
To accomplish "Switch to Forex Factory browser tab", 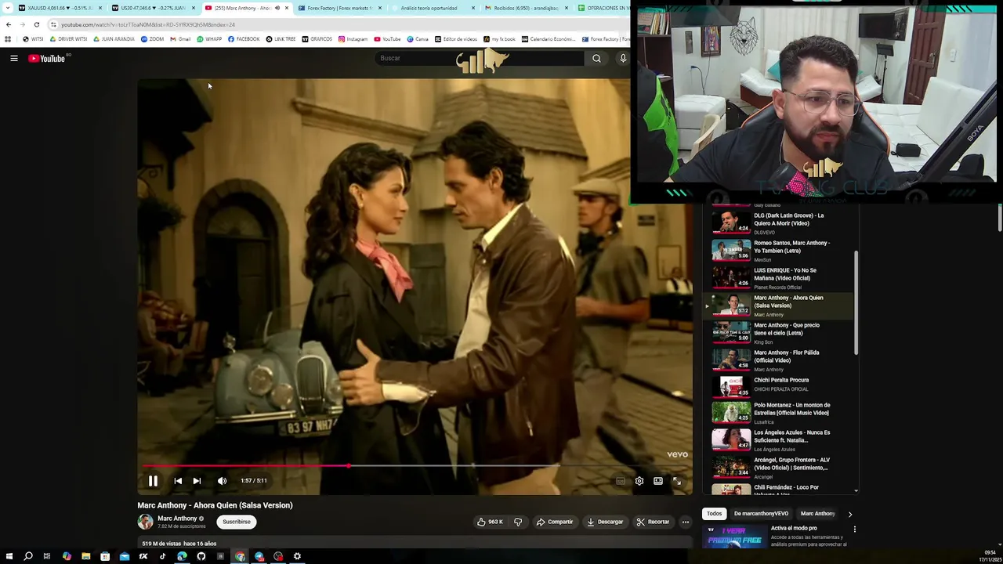I will pos(339,8).
